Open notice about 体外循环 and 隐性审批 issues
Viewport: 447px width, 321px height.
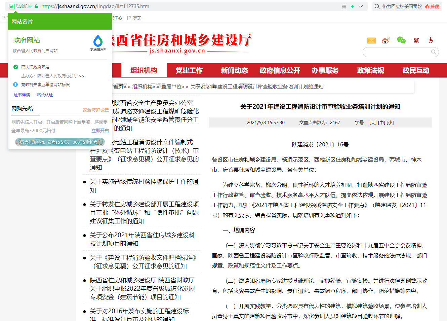point(144,213)
